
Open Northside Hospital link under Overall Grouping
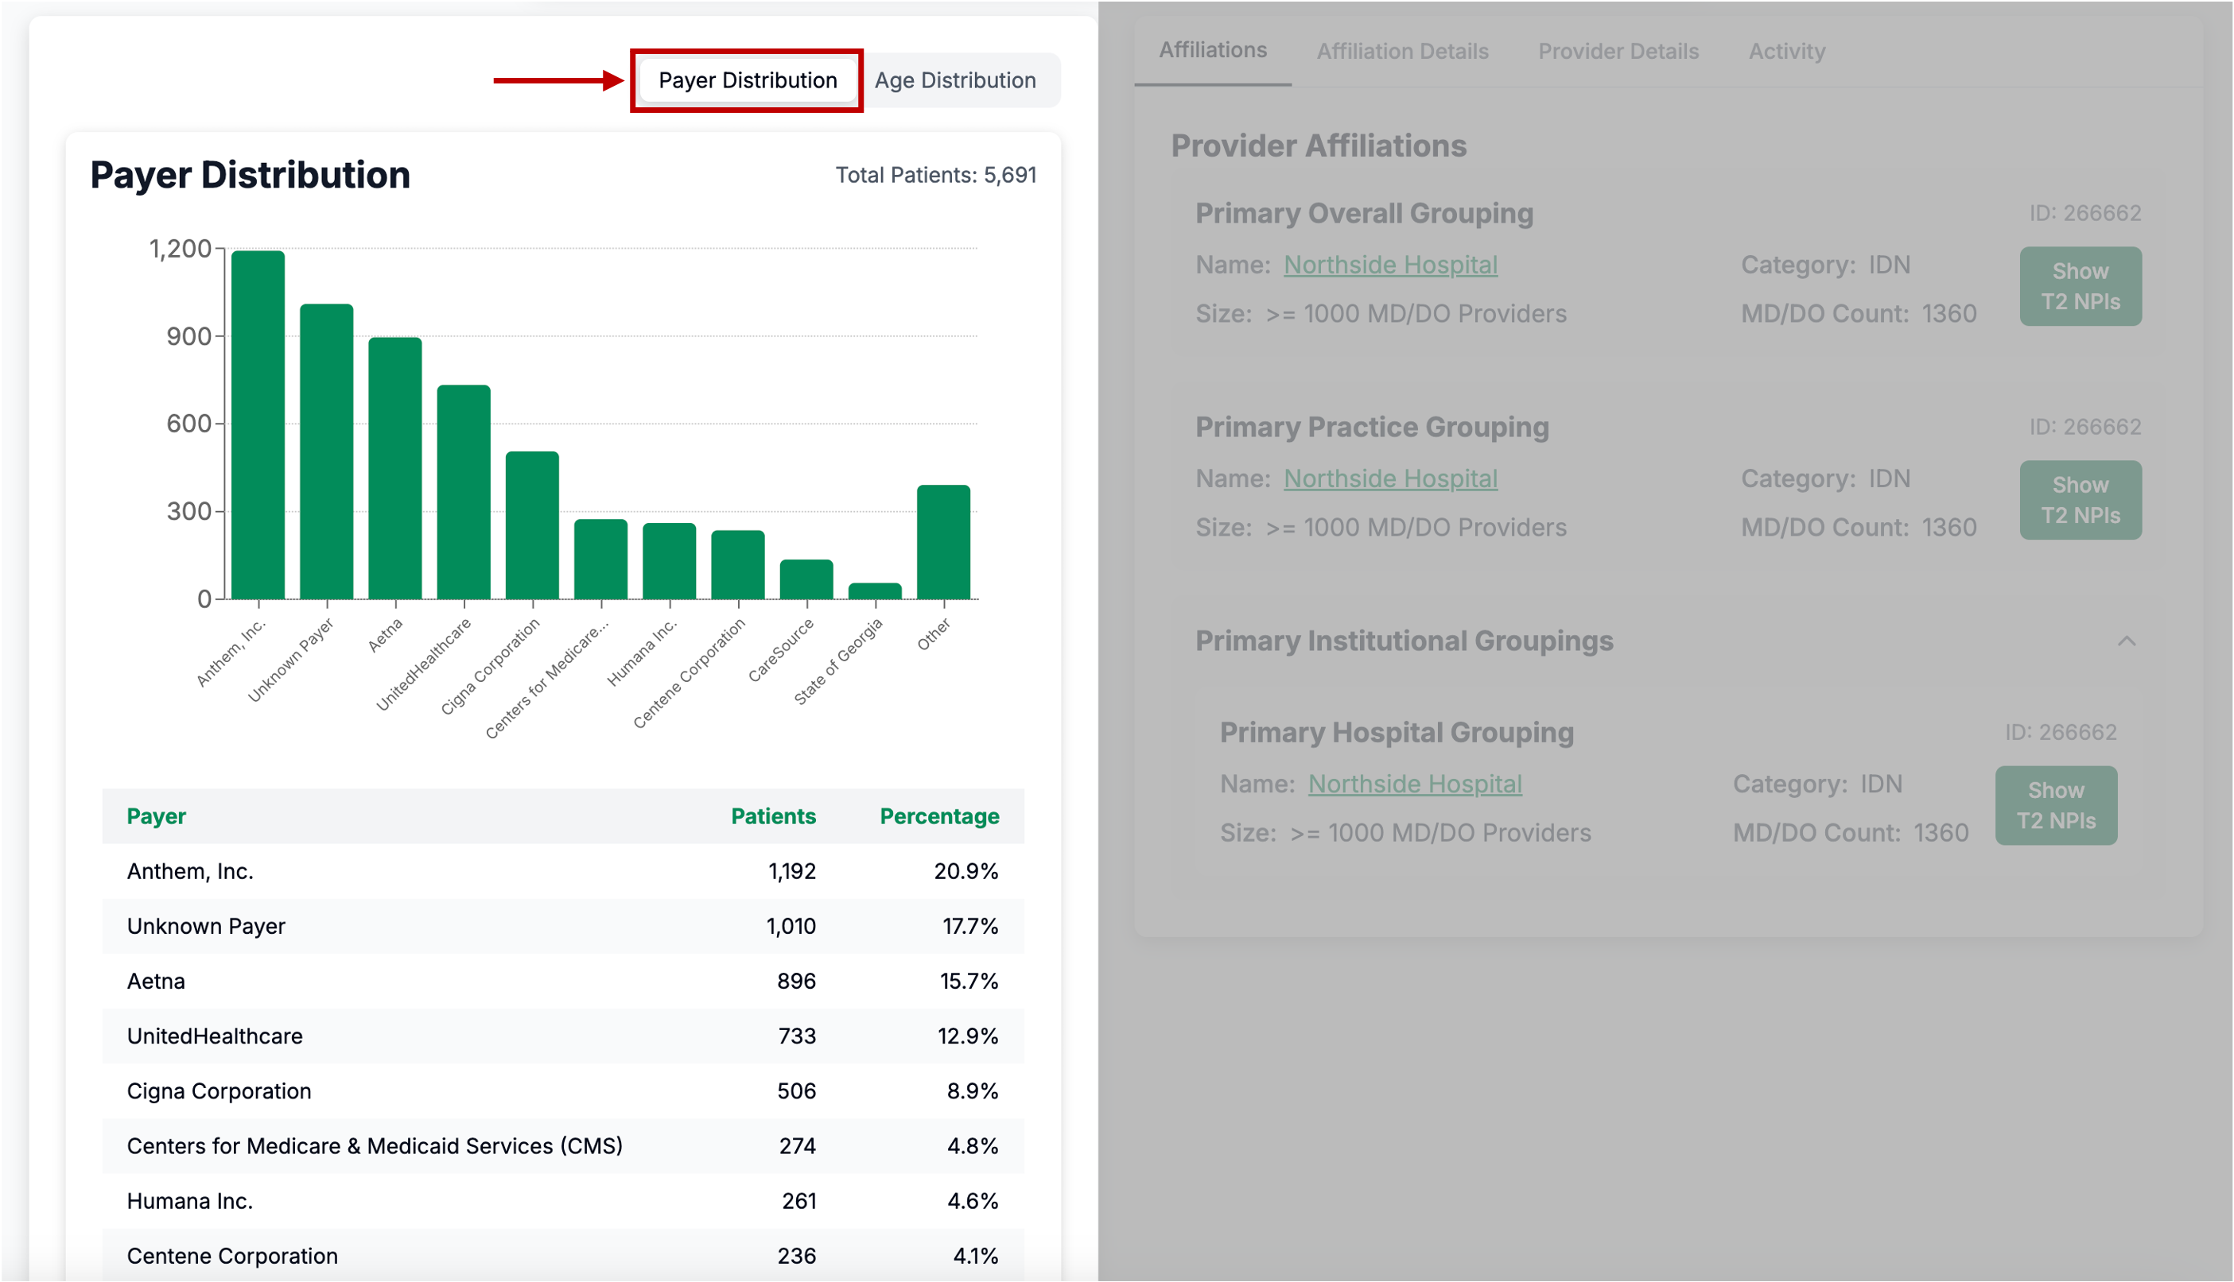tap(1390, 264)
